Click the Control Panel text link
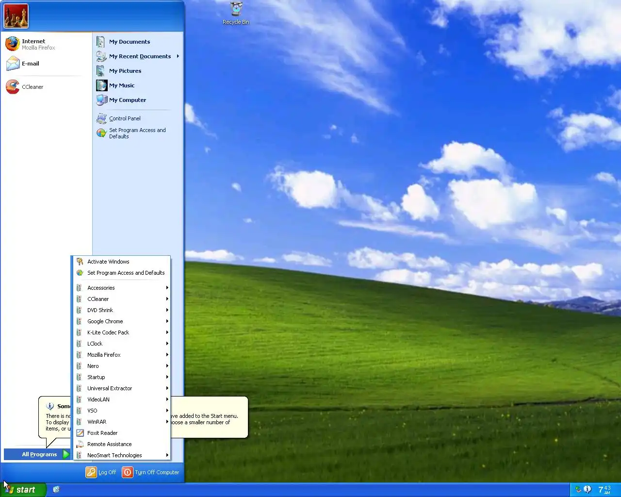The width and height of the screenshot is (621, 497). (x=125, y=118)
